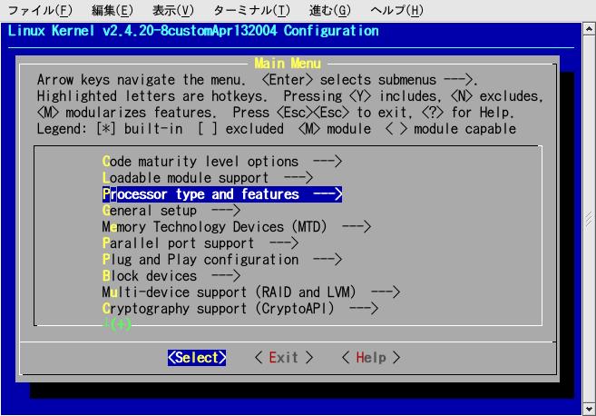Select Processor type and features entry
This screenshot has width=596, height=416.
[x=222, y=194]
